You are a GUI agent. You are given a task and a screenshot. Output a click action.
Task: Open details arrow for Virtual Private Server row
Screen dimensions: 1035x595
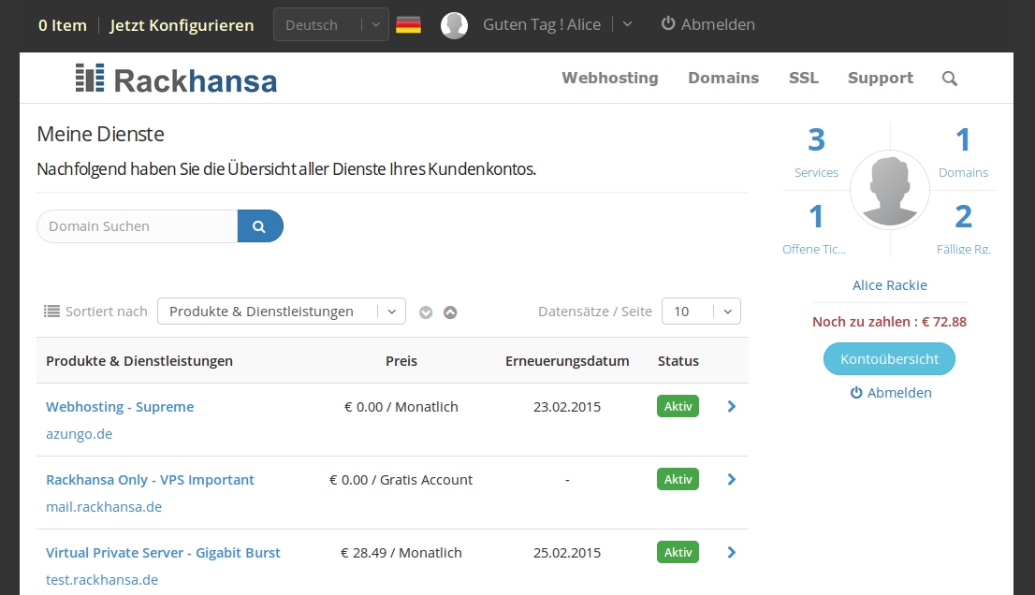click(x=732, y=552)
